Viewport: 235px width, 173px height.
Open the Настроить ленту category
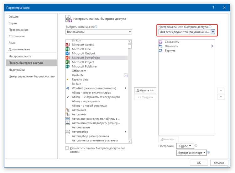(x=32, y=56)
